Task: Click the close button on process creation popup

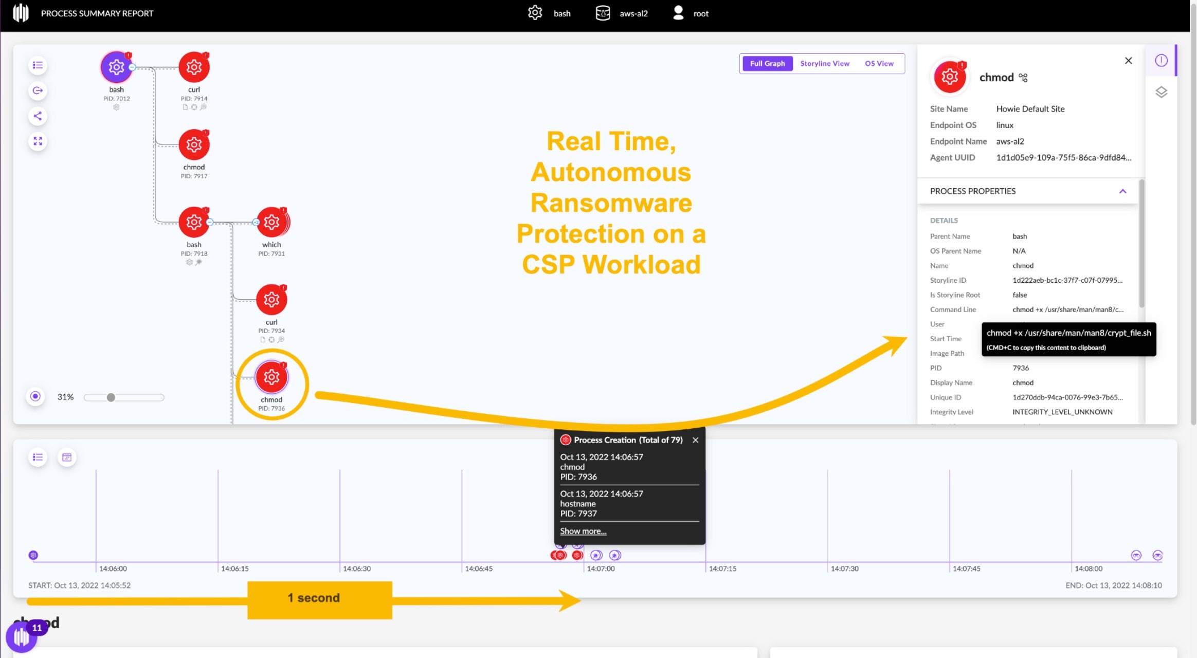Action: (695, 440)
